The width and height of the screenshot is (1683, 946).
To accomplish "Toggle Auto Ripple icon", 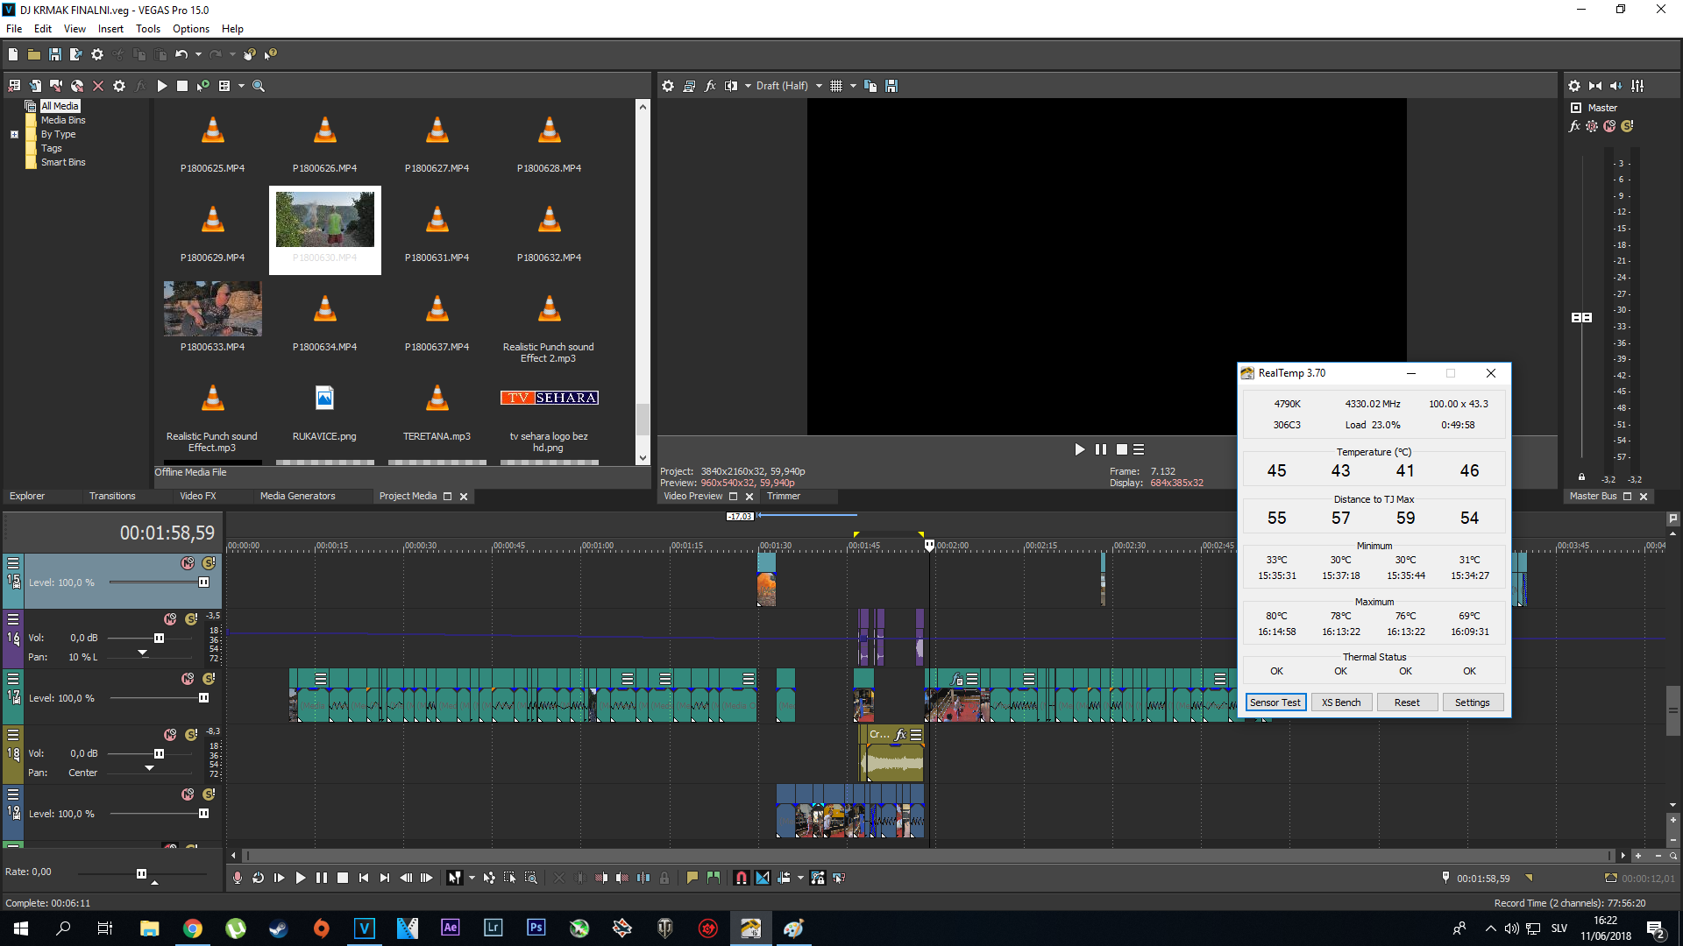I will click(784, 878).
